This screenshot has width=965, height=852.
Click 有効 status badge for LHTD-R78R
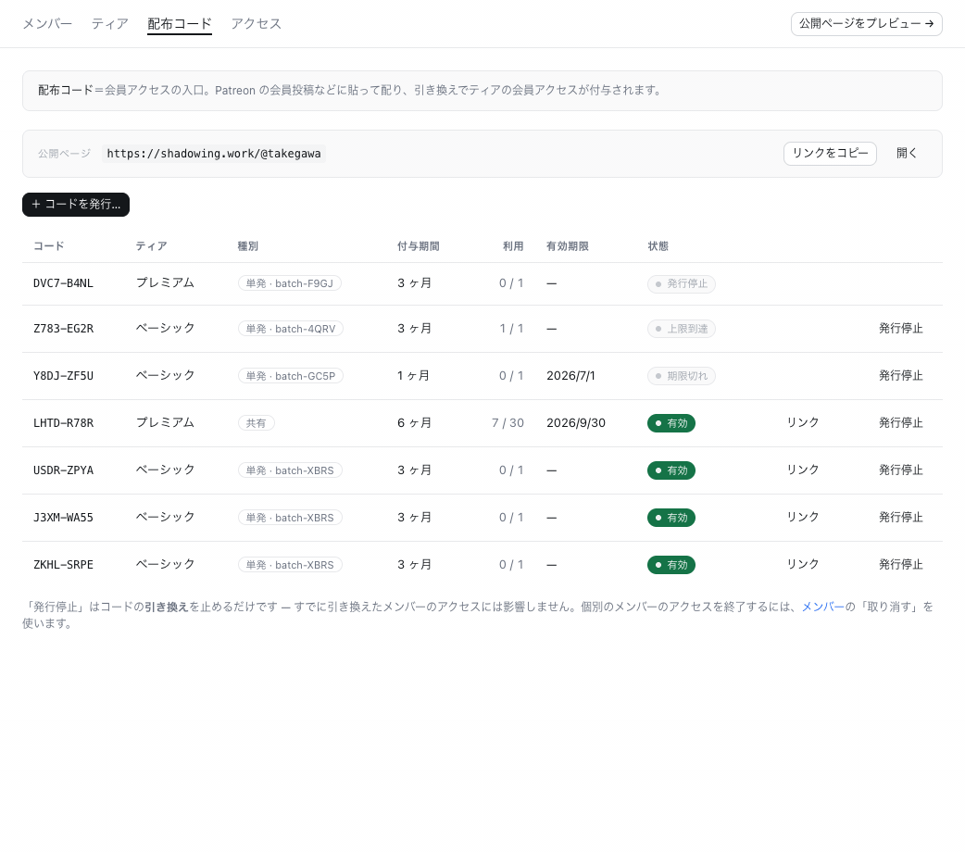670,423
